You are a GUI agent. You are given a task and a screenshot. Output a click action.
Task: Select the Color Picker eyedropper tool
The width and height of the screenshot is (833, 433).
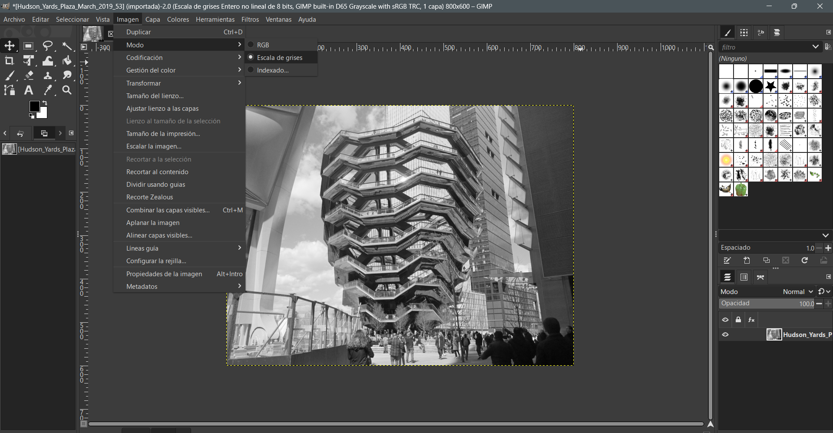click(48, 90)
